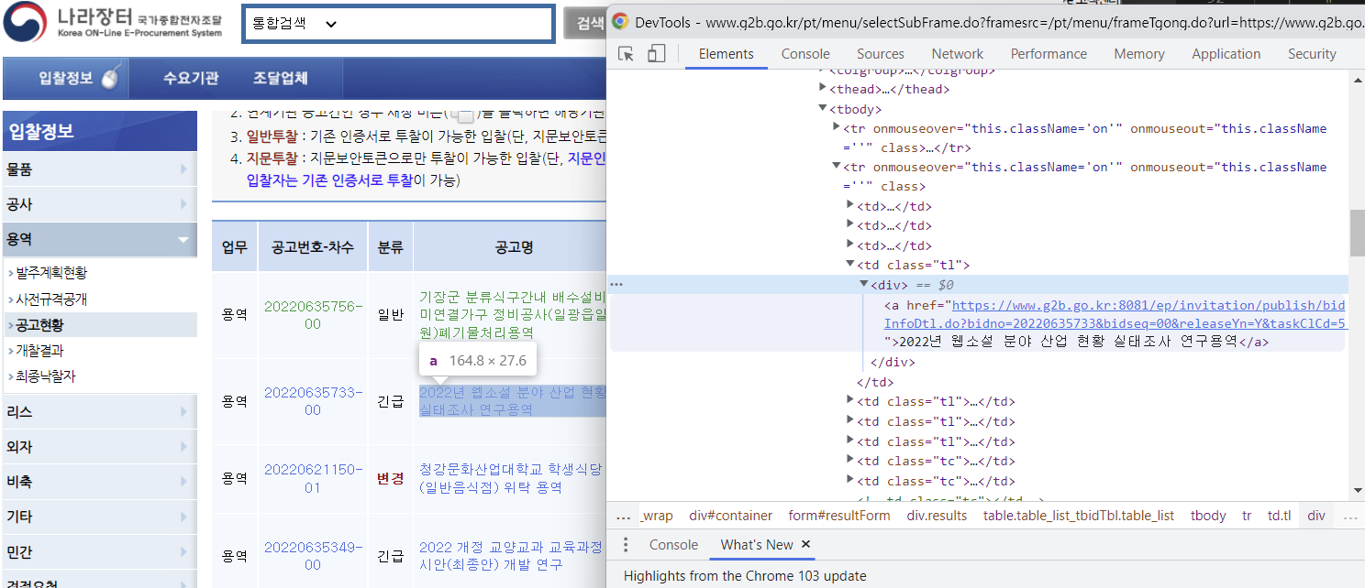The width and height of the screenshot is (1365, 588).
Task: Open bid number 20220621150-01
Action: [x=313, y=479]
